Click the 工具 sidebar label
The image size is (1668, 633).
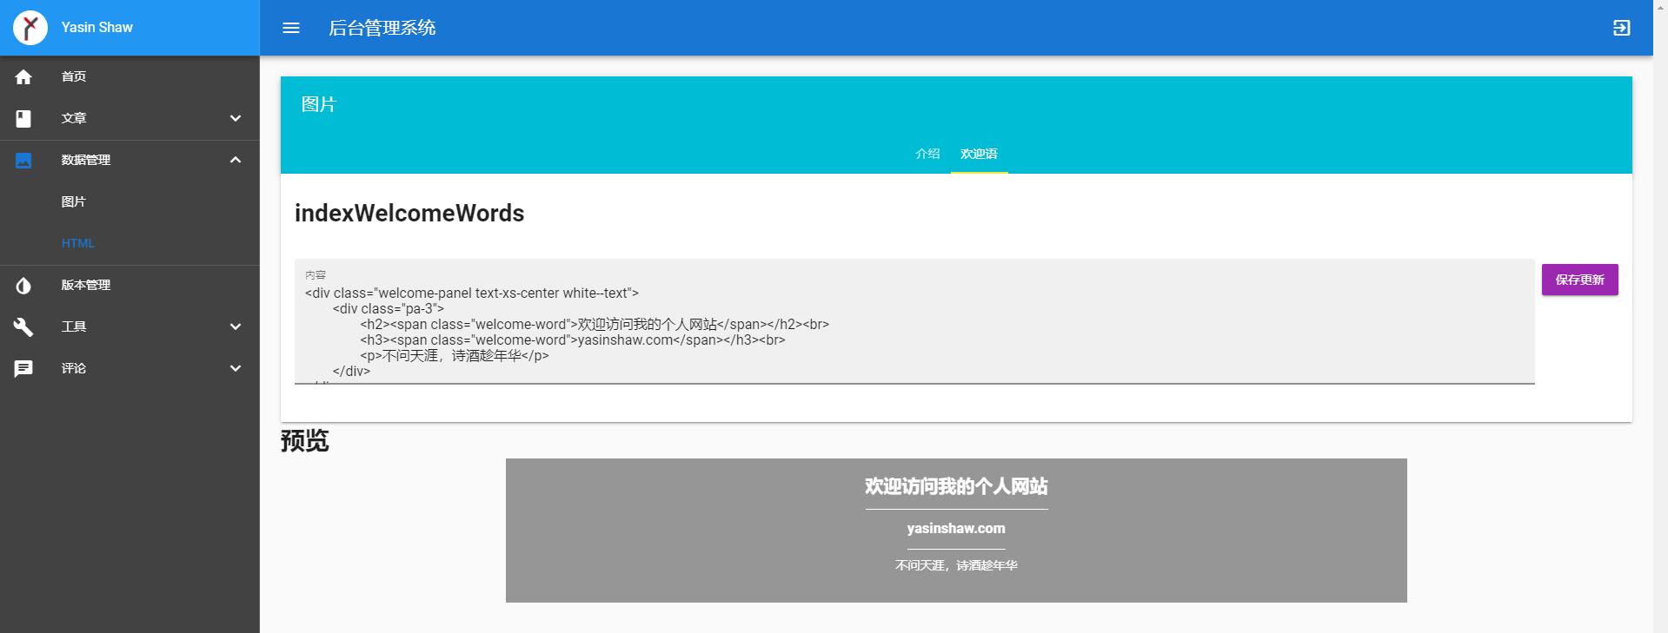click(x=74, y=326)
